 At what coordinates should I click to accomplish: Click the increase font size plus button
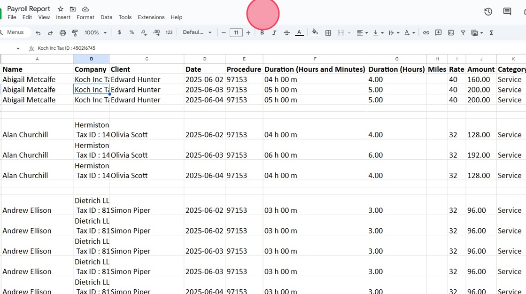click(x=248, y=33)
